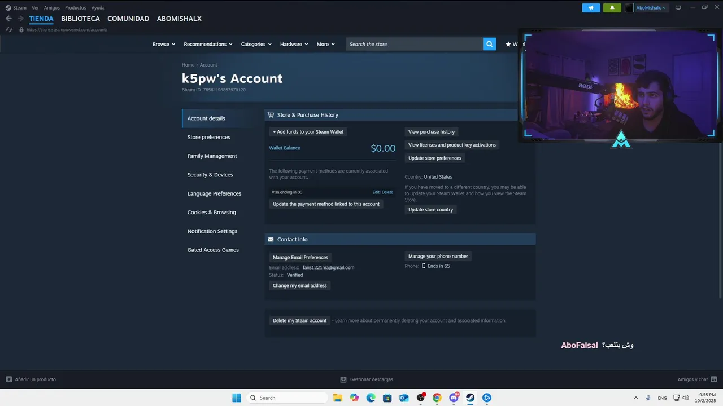Viewport: 723px width, 406px height.
Task: Click Add funds to your Steam Wallet
Action: (x=308, y=131)
